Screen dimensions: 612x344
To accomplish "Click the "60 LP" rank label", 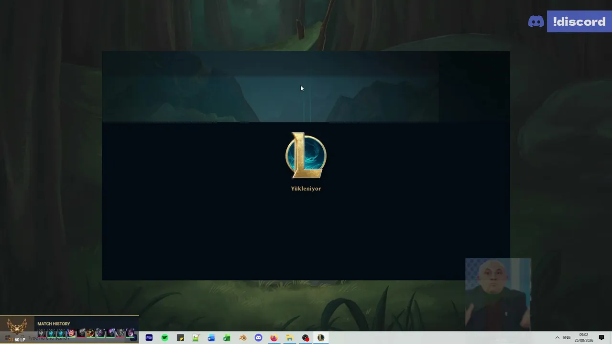I will [20, 340].
